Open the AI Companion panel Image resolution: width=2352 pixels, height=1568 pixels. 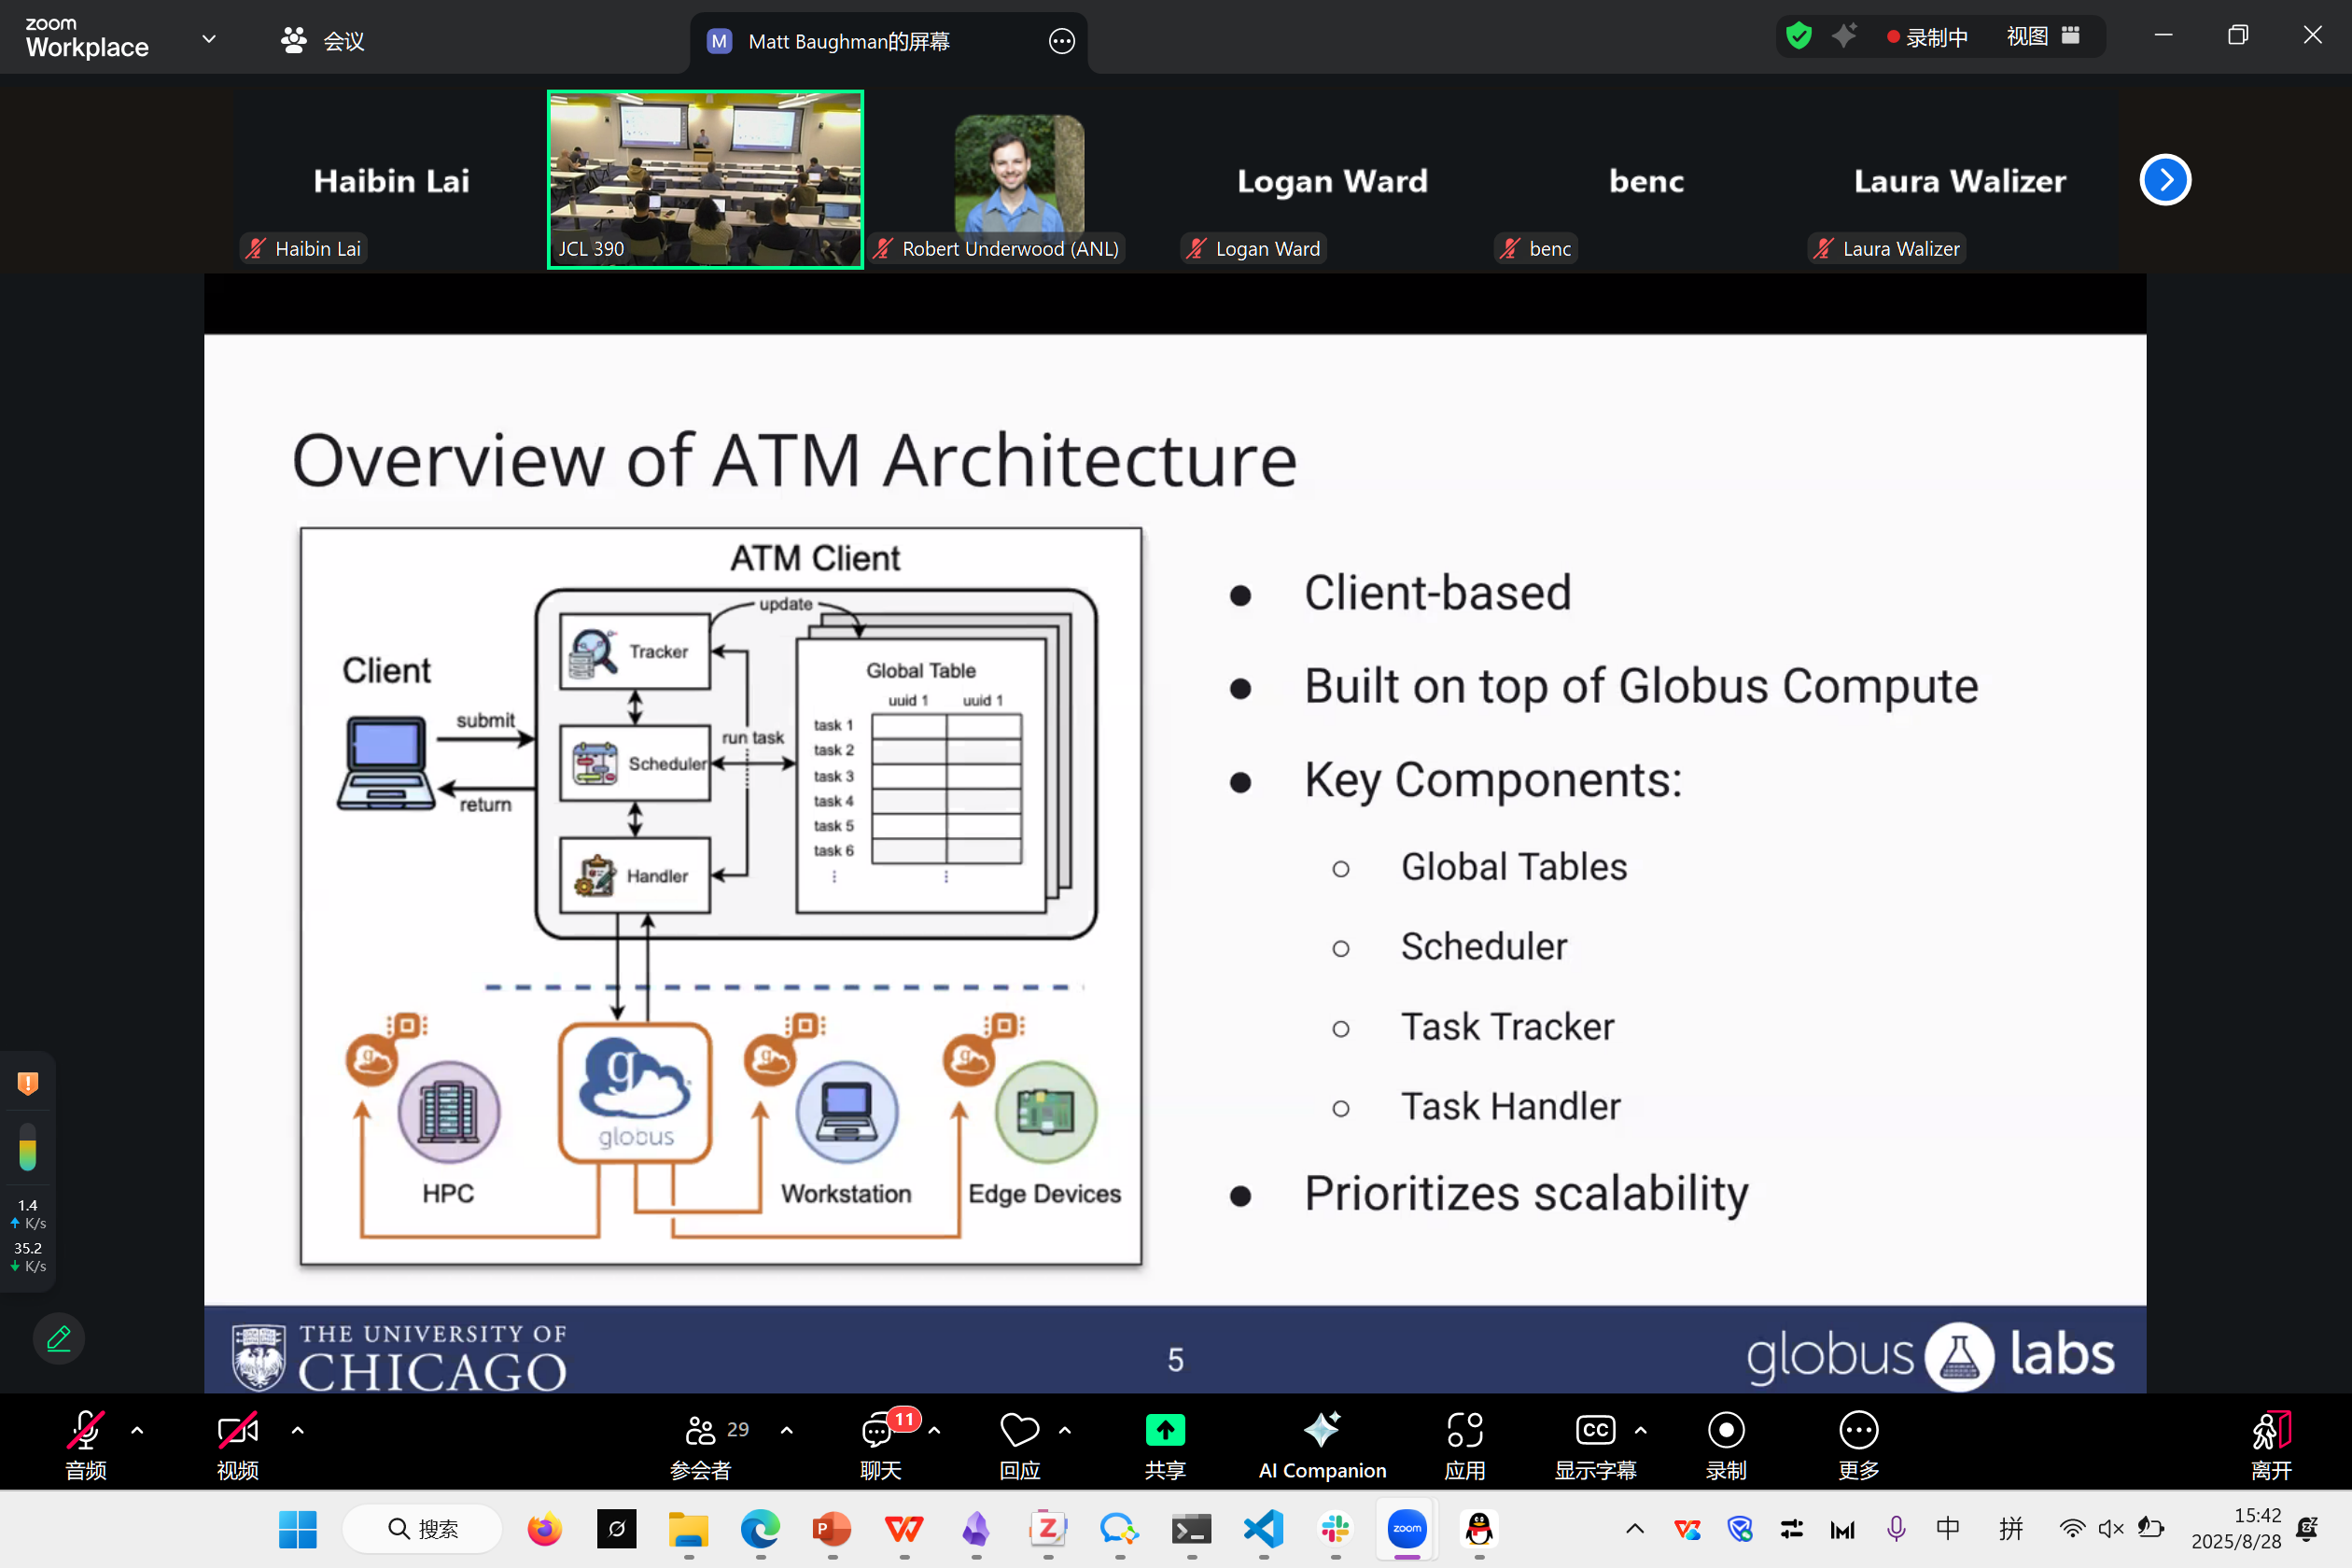pyautogui.click(x=1322, y=1446)
